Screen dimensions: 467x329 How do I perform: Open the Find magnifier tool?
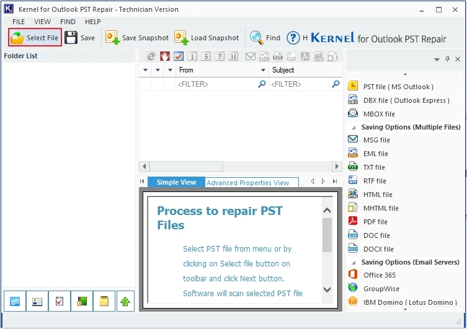(265, 38)
